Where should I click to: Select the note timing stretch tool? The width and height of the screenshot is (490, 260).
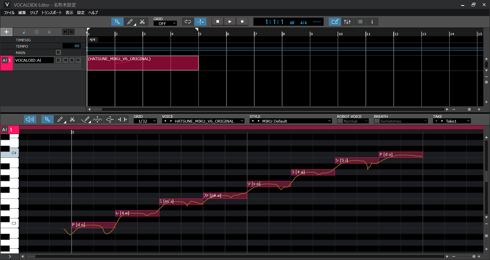click(x=122, y=119)
